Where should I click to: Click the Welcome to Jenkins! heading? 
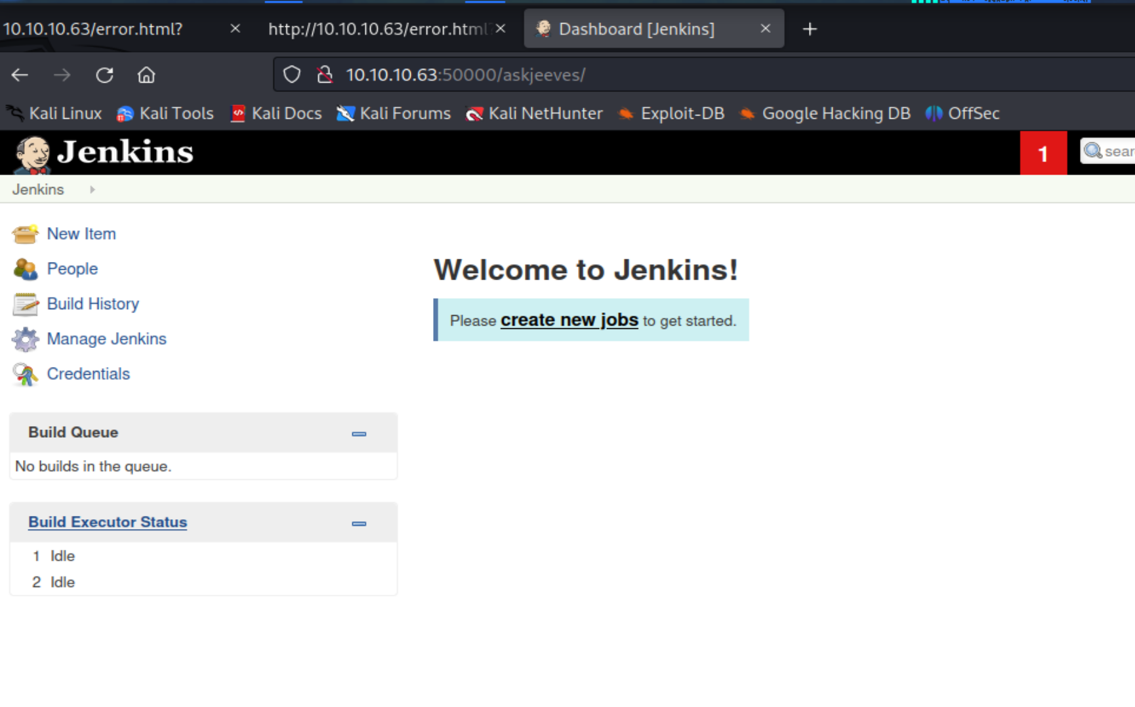586,270
